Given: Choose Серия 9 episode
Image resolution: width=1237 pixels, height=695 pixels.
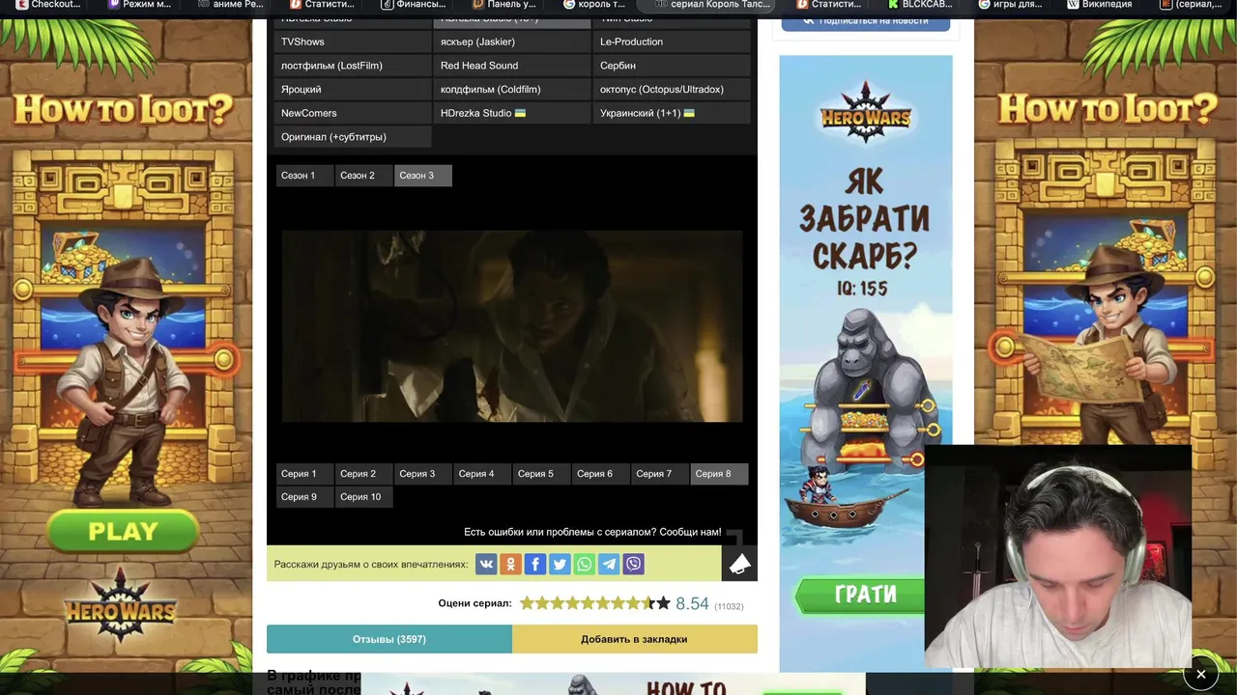Looking at the screenshot, I should (x=304, y=497).
